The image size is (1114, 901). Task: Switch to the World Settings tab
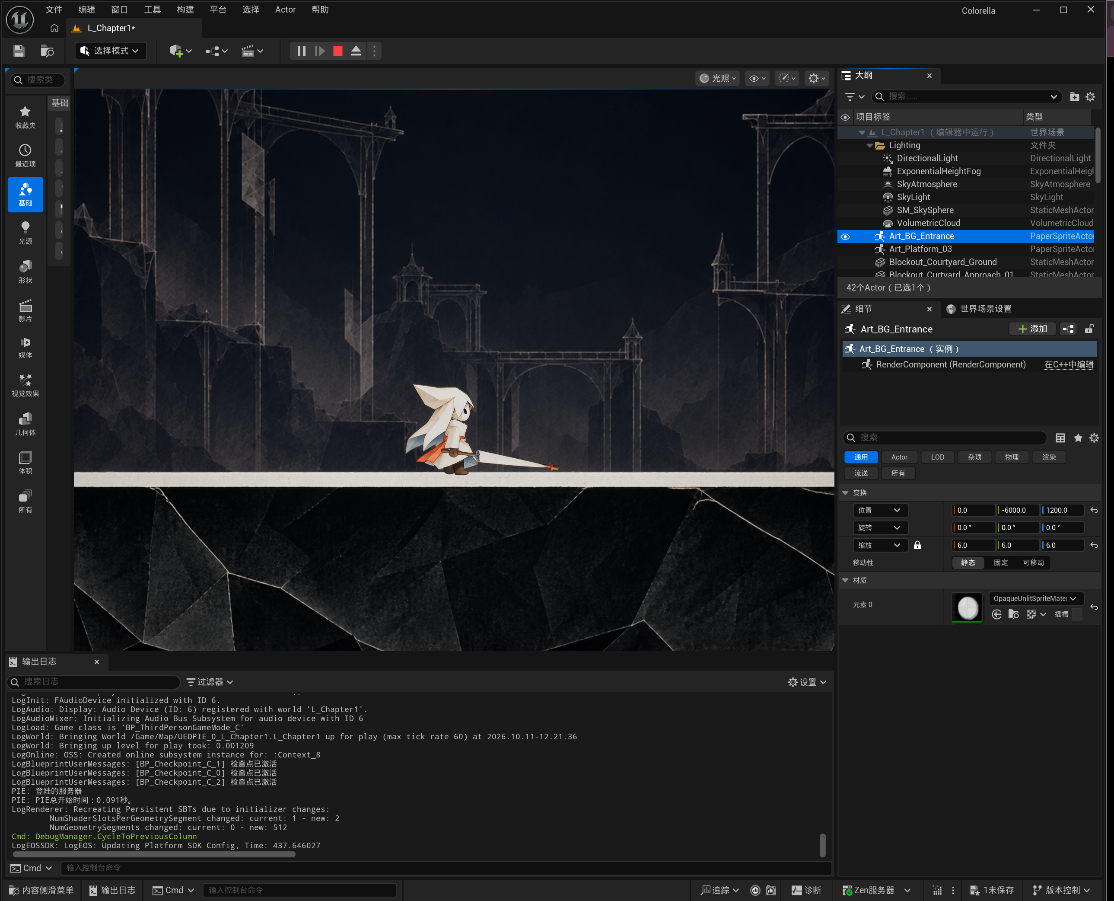(979, 309)
